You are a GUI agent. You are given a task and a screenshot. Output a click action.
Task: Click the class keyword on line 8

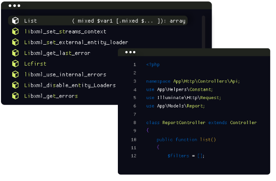click(153, 123)
